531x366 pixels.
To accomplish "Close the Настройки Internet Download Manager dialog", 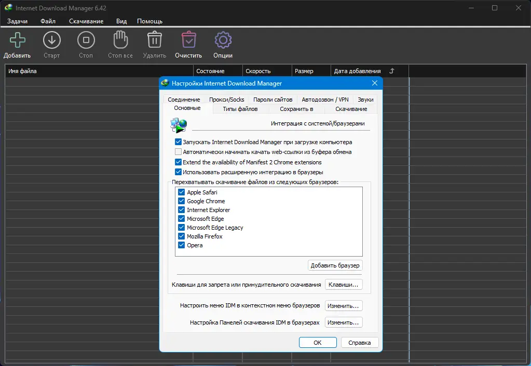I will pyautogui.click(x=375, y=83).
